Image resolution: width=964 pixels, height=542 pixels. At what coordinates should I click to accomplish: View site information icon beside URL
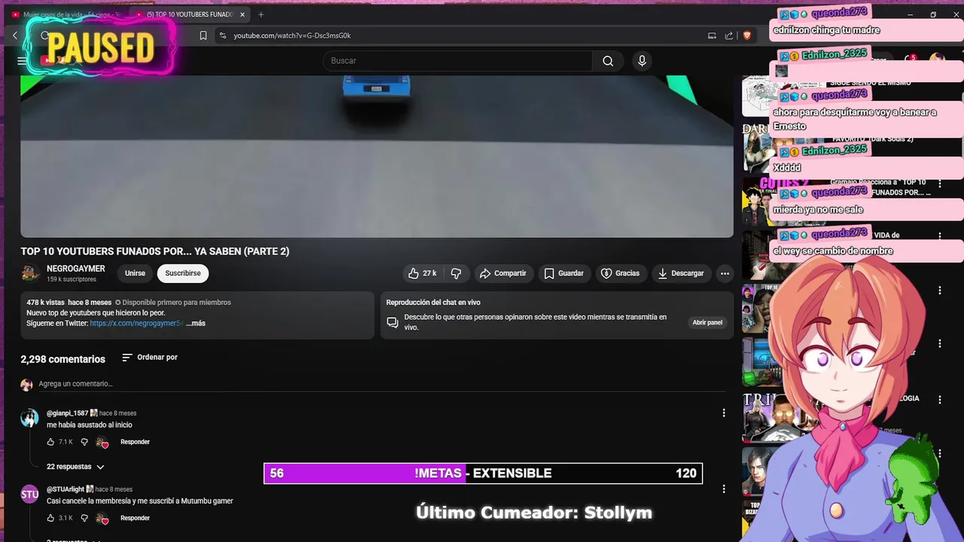[x=222, y=35]
